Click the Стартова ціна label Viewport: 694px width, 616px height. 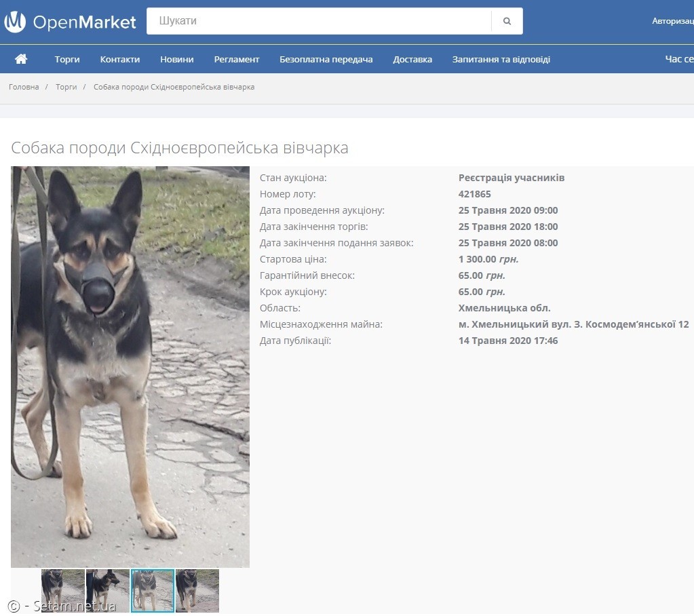click(x=293, y=259)
